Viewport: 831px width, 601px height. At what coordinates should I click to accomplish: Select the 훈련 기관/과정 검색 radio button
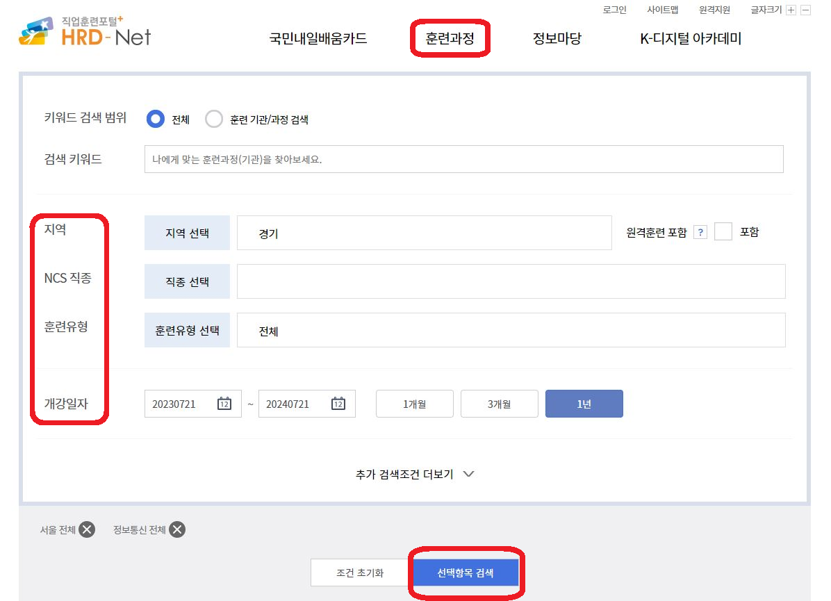pos(214,119)
